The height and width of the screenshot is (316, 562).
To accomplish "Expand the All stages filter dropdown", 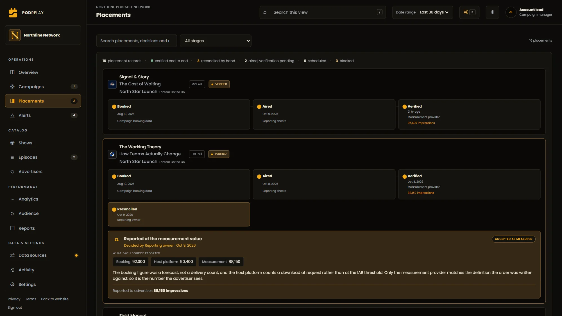I will click(216, 41).
